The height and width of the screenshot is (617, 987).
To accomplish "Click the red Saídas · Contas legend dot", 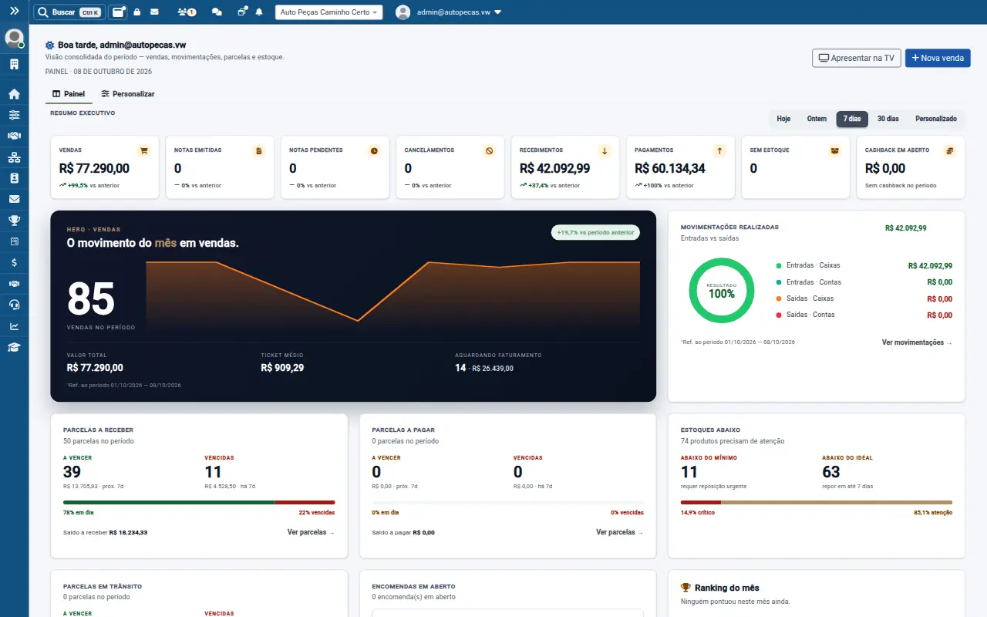I will (x=779, y=315).
